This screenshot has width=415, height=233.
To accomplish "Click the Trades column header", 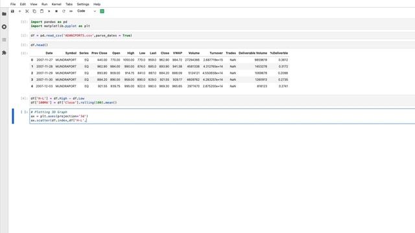I will 231,53.
